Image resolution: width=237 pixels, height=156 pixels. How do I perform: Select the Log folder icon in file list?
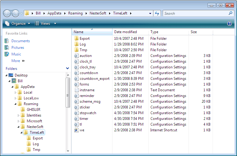(76, 44)
